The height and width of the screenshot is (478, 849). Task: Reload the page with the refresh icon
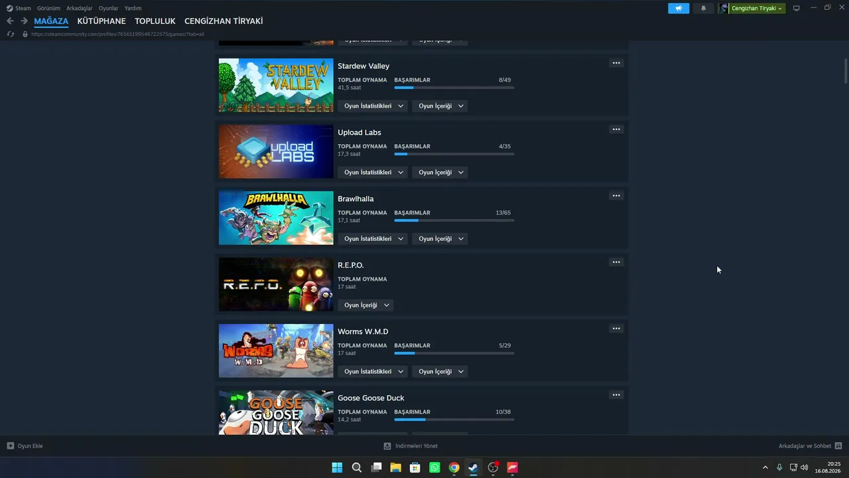[x=10, y=34]
